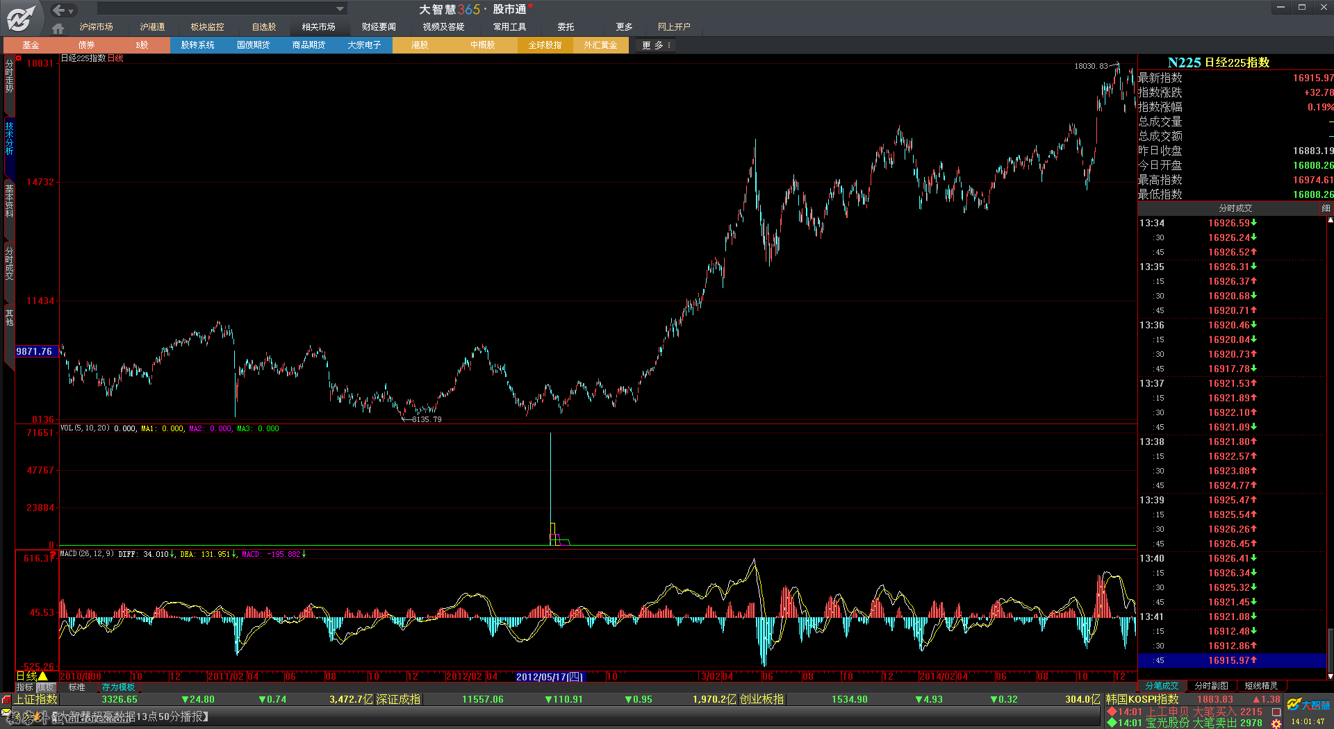Click the VOL(5,10,20) indicator label
The height and width of the screenshot is (729, 1334).
click(85, 428)
